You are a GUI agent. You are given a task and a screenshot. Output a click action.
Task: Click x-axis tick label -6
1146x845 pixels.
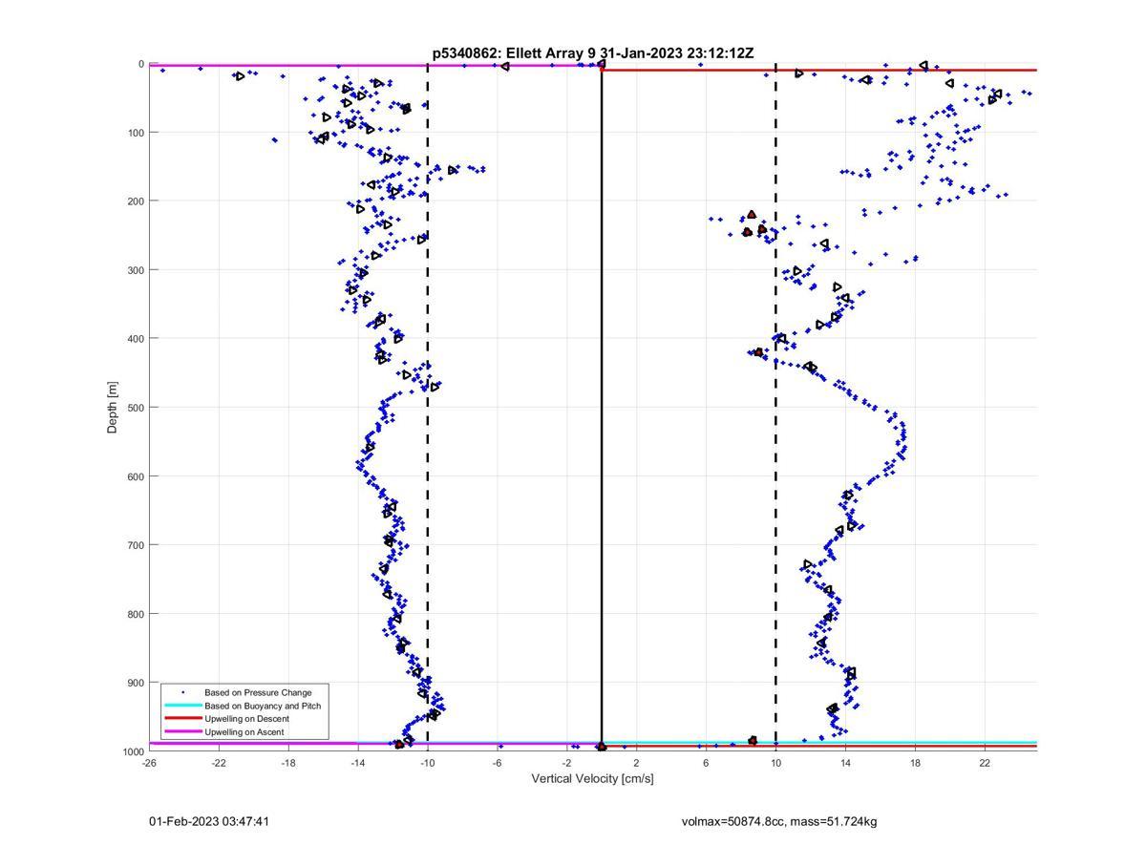498,763
